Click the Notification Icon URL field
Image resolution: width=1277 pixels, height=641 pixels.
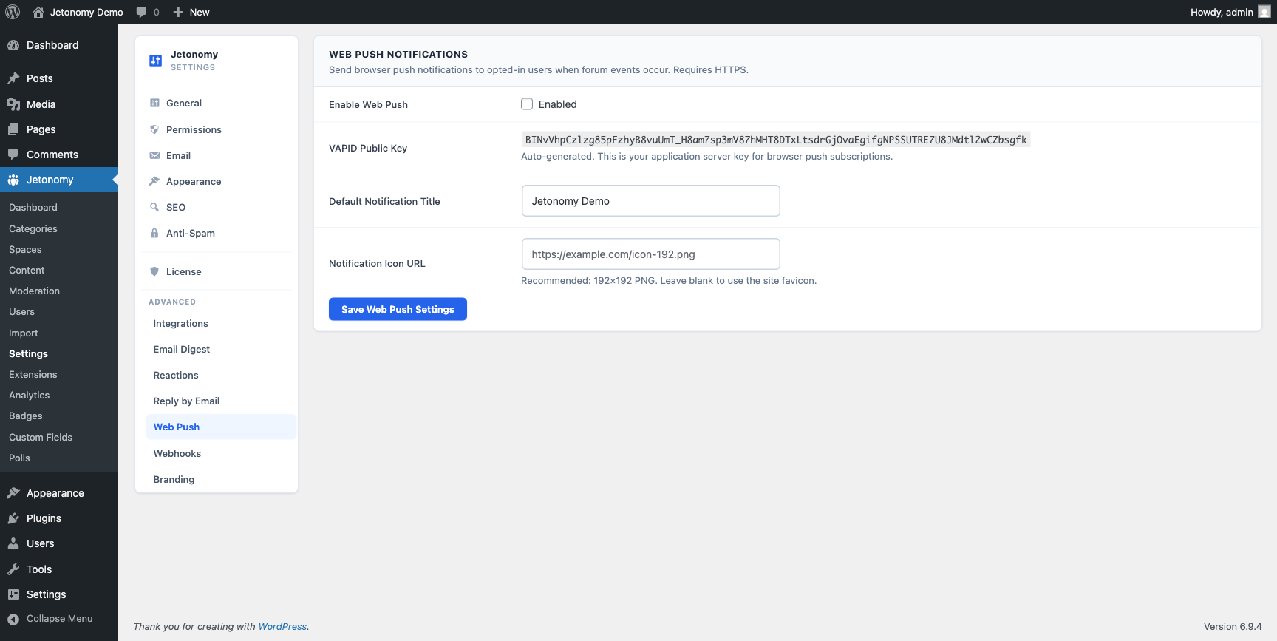click(x=650, y=254)
